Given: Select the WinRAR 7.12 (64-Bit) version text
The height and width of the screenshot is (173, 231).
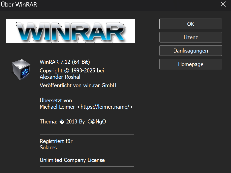Looking at the screenshot, I should coord(65,62).
